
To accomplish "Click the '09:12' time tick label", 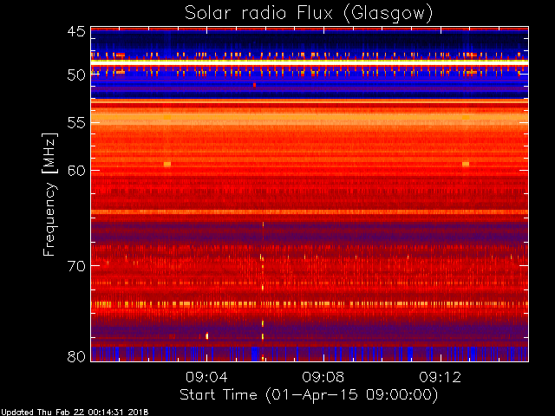I will pos(441,377).
